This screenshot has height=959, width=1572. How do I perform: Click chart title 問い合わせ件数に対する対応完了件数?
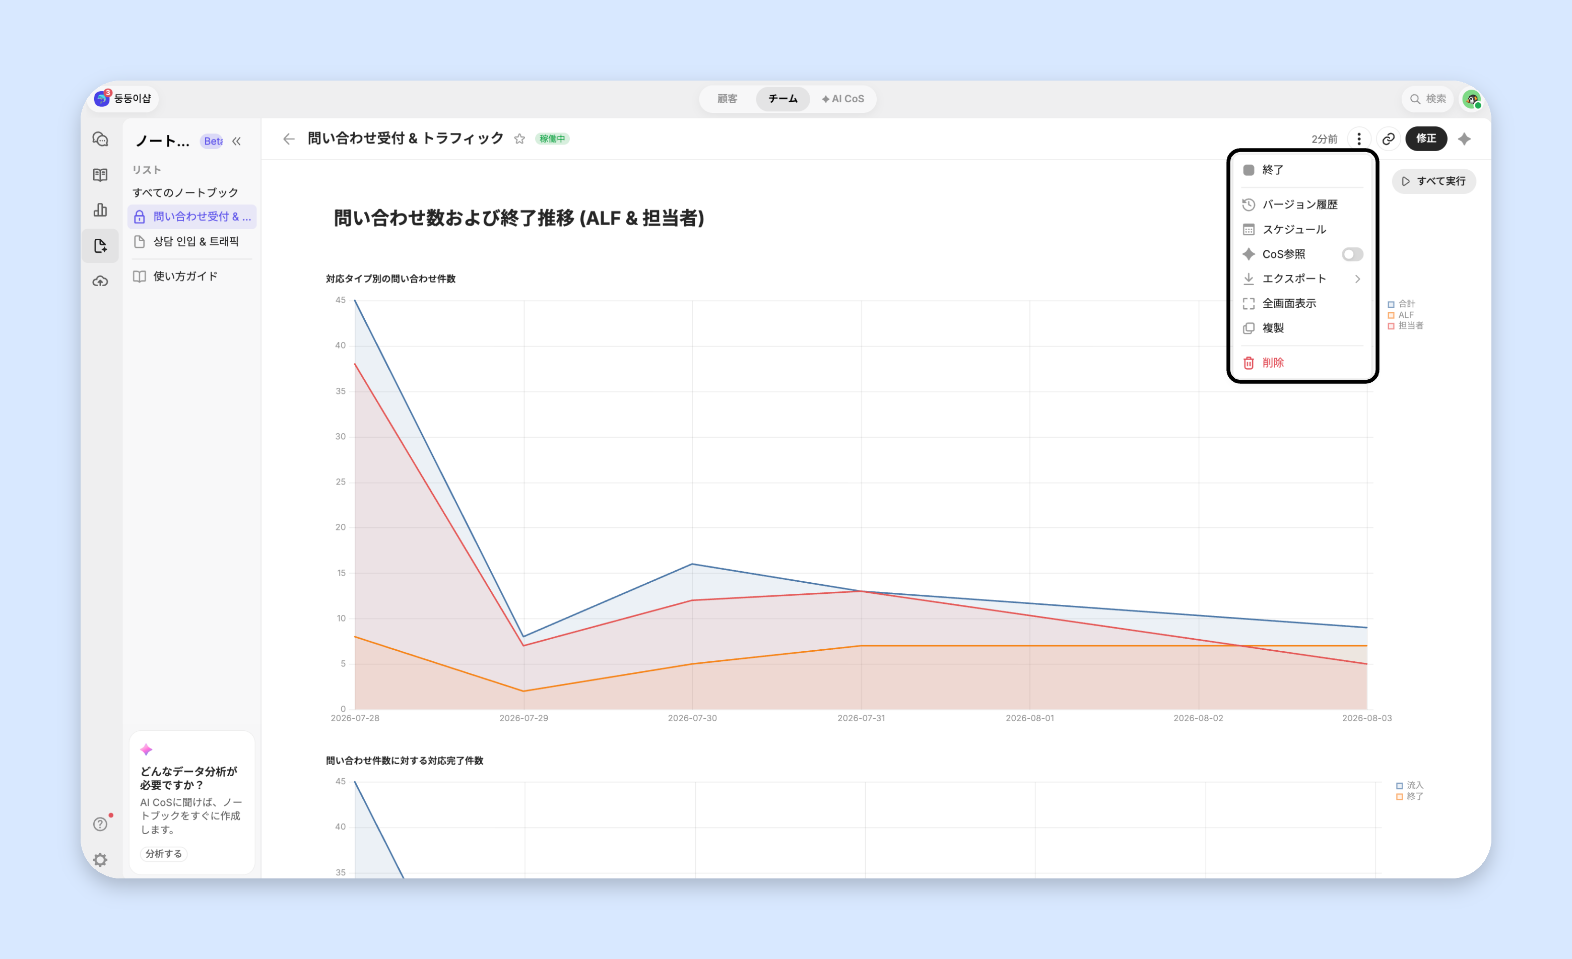[405, 761]
